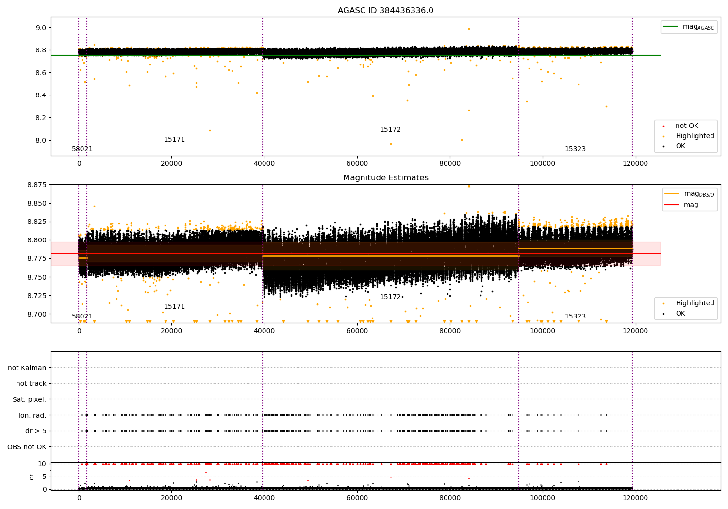This screenshot has height=509, width=728.
Task: Click the 100000 x-axis tick of bottom plot
Action: (x=543, y=498)
